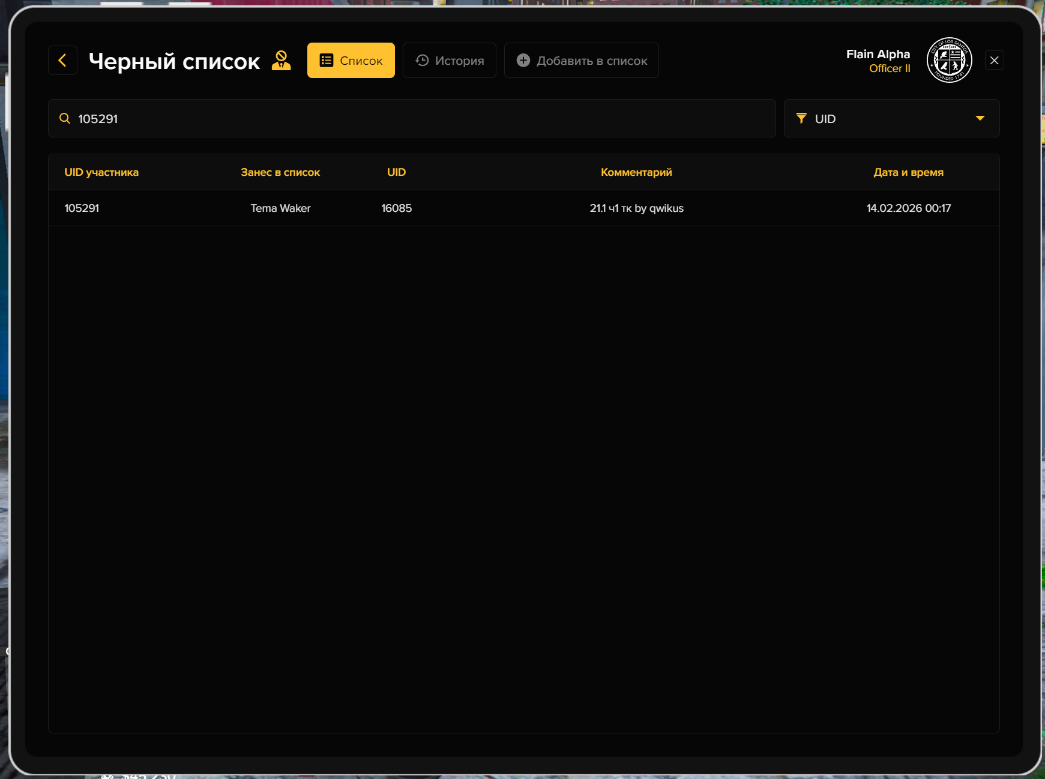Screen dimensions: 1045x779
Task: Click the search magnifier icon
Action: (65, 118)
